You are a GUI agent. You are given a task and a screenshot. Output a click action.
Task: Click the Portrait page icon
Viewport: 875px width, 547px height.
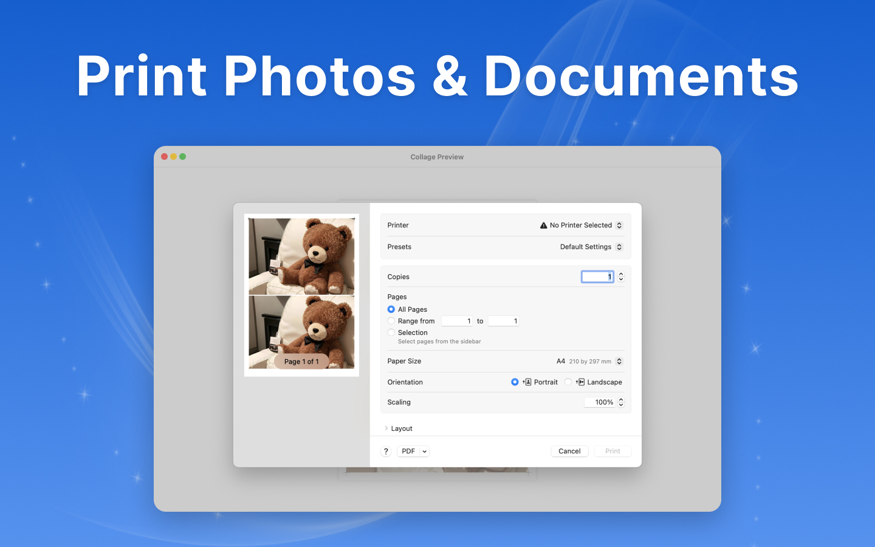pos(527,382)
